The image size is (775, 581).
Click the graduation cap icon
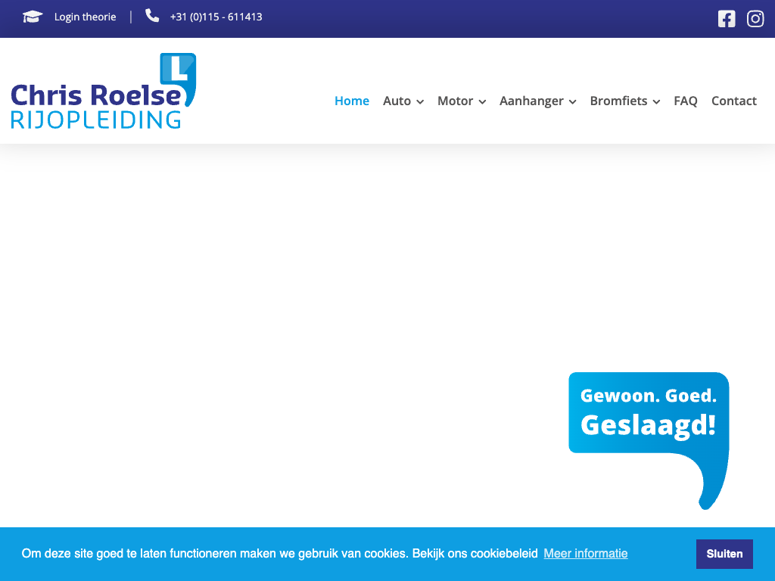click(33, 17)
